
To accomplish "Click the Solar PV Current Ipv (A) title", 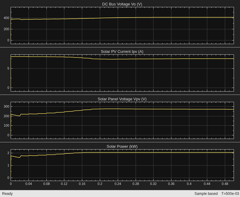I will (x=122, y=52).
